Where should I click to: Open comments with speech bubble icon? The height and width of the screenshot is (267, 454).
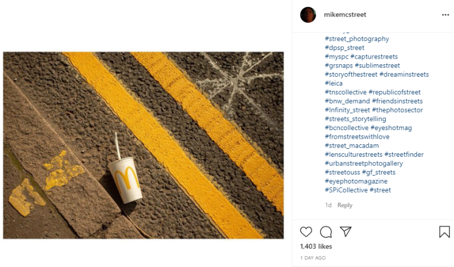point(326,232)
